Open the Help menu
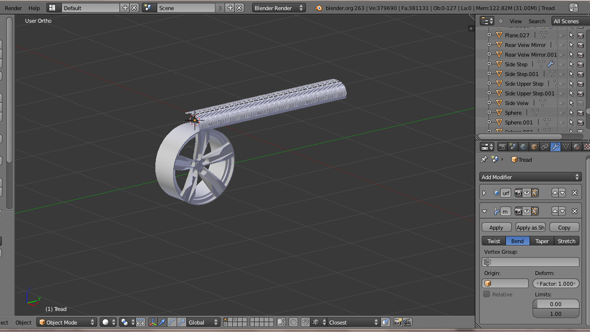 click(34, 8)
